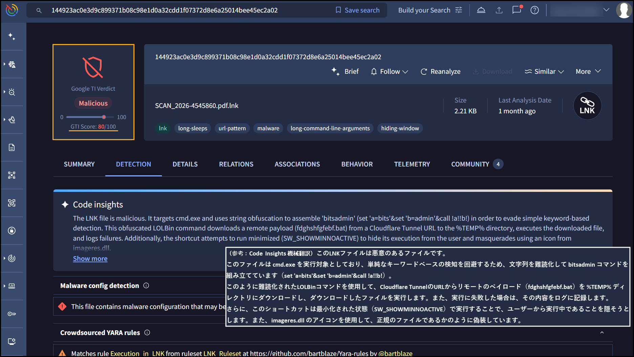634x357 pixels.
Task: Click the file hash in the header panel
Action: click(268, 57)
